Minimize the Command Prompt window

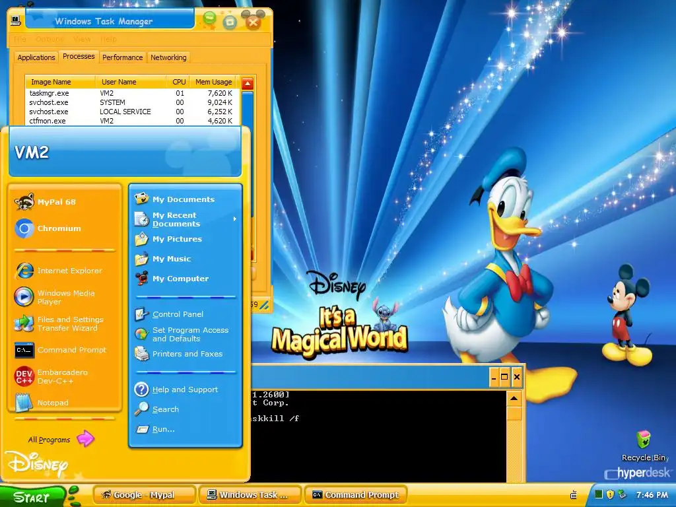click(494, 377)
